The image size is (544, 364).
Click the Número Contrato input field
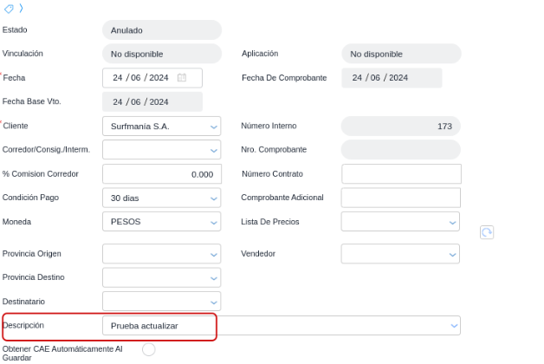[401, 174]
